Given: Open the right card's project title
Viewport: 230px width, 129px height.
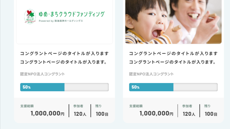Looking at the screenshot, I should (x=173, y=58).
